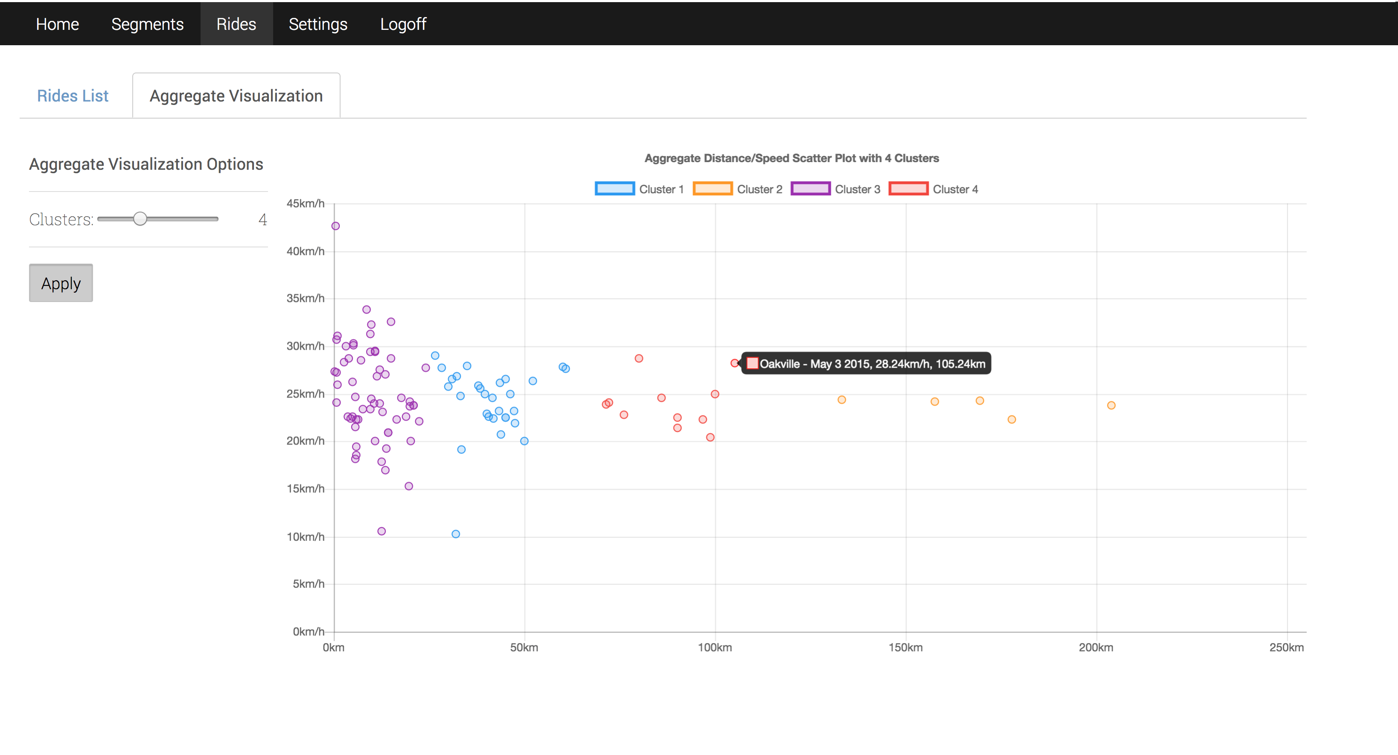
Task: Click the Cluster 2 legend label
Action: point(759,189)
